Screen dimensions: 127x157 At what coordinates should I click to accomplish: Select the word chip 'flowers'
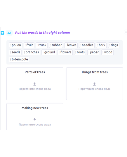coord(65,52)
